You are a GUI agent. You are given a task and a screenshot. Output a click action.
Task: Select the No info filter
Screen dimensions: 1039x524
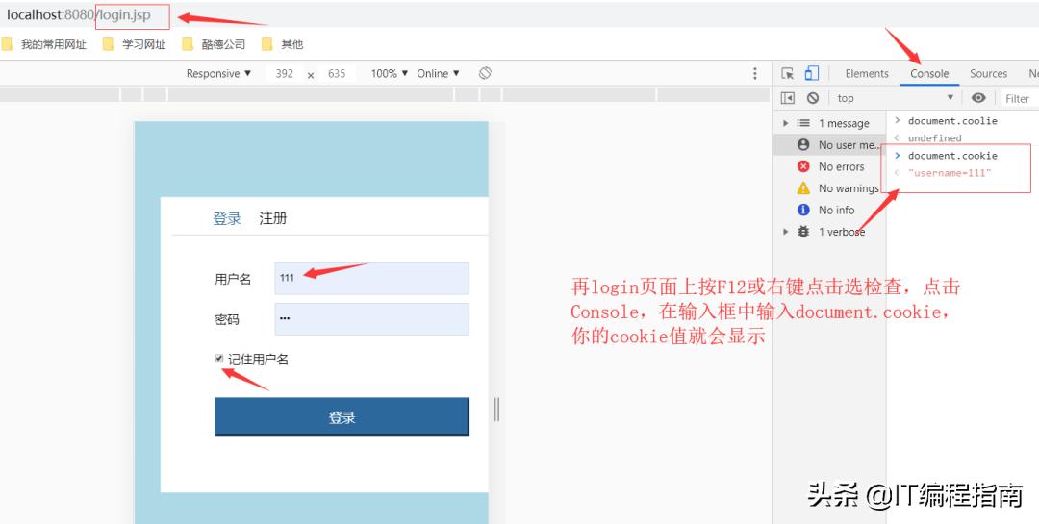coord(829,210)
